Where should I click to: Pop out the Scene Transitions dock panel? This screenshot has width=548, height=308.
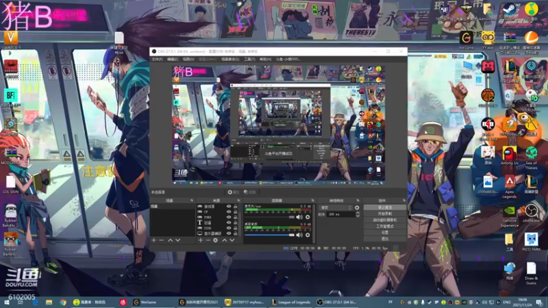click(358, 201)
